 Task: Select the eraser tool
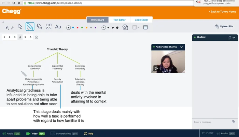39,27
